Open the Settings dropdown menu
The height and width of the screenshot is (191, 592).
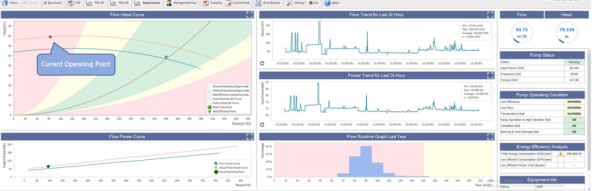pos(297,3)
